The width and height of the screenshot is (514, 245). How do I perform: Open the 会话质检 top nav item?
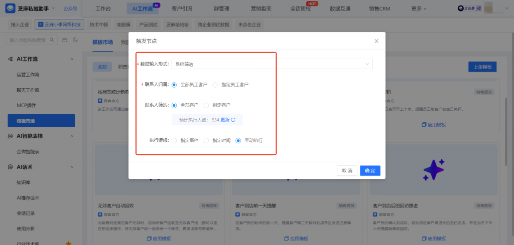pos(301,9)
